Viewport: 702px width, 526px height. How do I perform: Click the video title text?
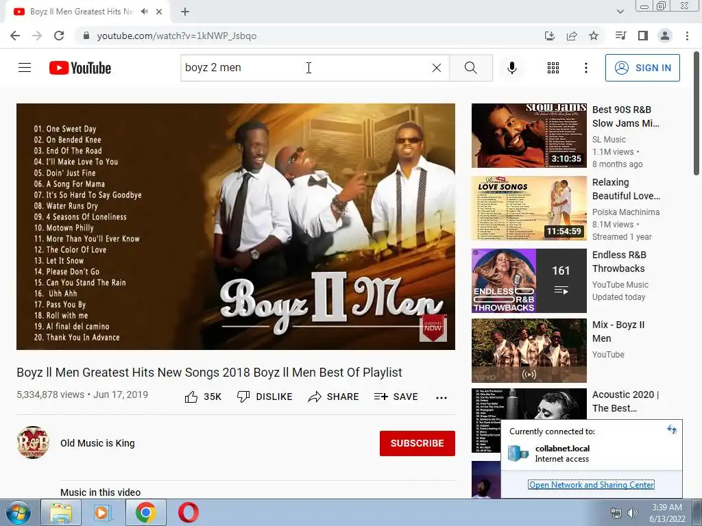pyautogui.click(x=209, y=373)
